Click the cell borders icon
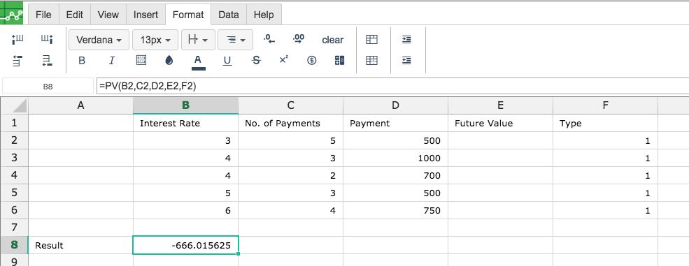 coord(141,61)
